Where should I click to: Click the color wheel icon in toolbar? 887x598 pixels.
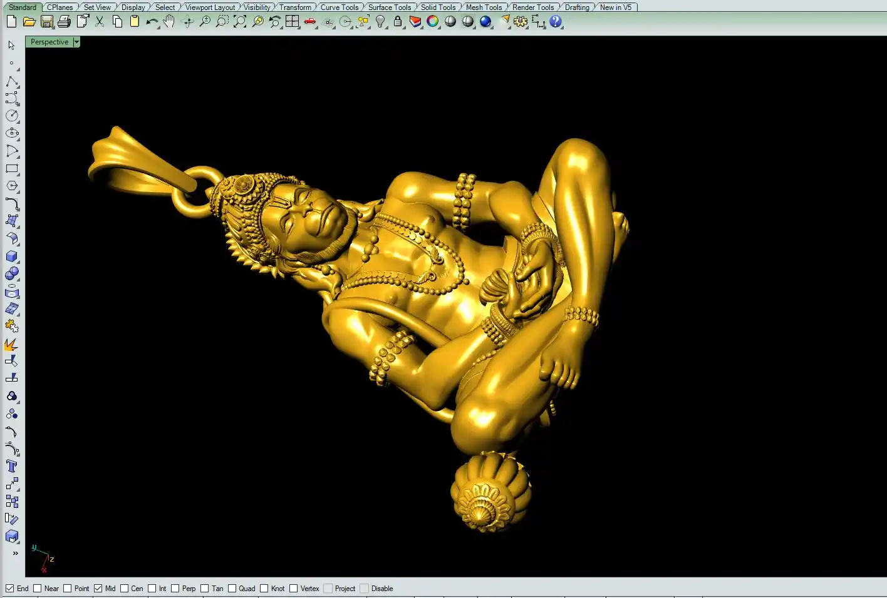[x=433, y=22]
